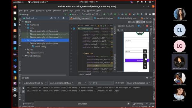
Task: Open the Version Control tool window
Action: pos(28,104)
